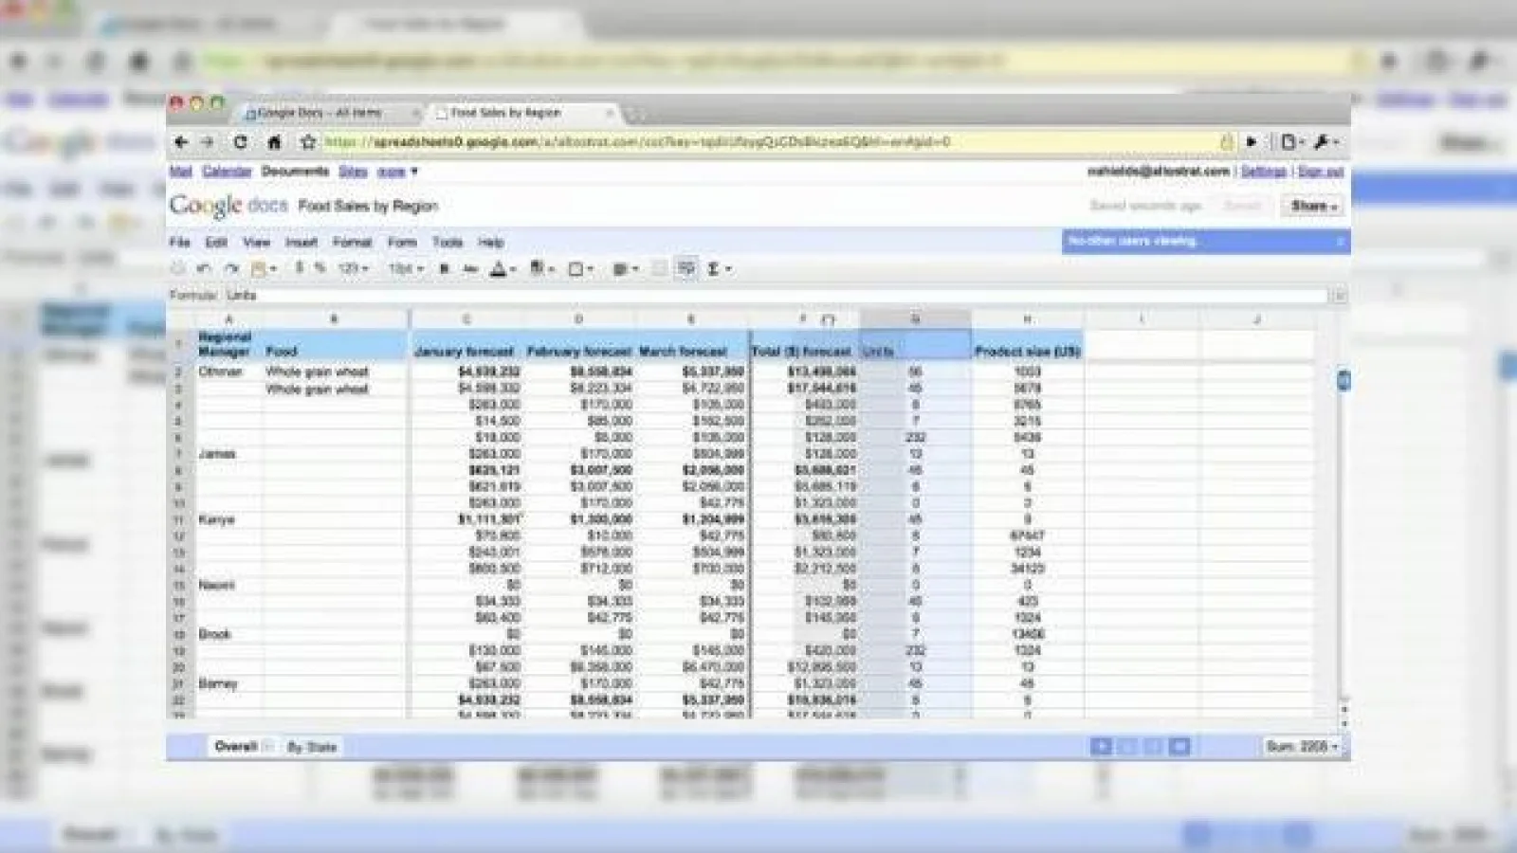The image size is (1517, 853).
Task: Format cells as percent
Action: (x=320, y=268)
